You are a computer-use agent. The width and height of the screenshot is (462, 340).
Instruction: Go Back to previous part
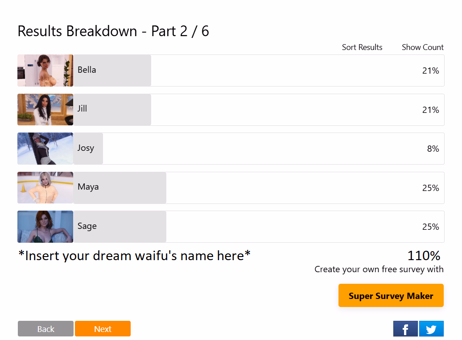[x=45, y=329]
